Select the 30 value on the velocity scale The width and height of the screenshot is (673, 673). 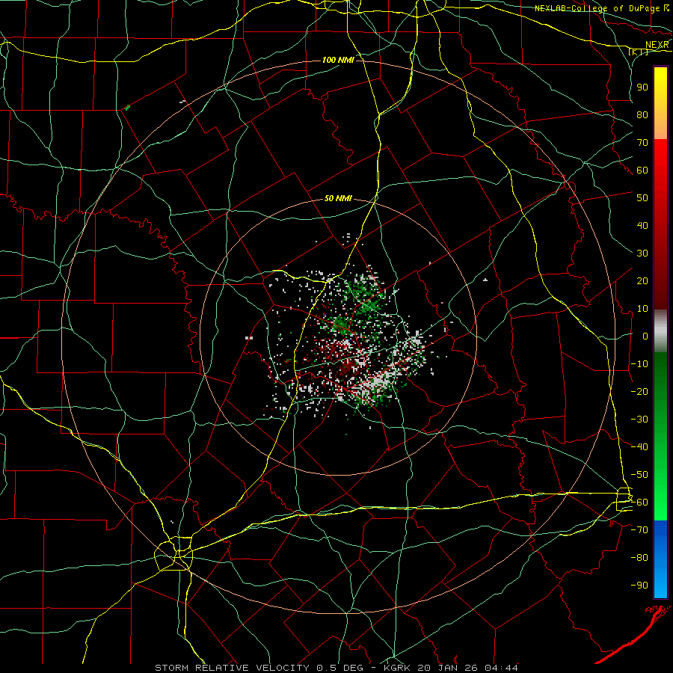(x=642, y=253)
